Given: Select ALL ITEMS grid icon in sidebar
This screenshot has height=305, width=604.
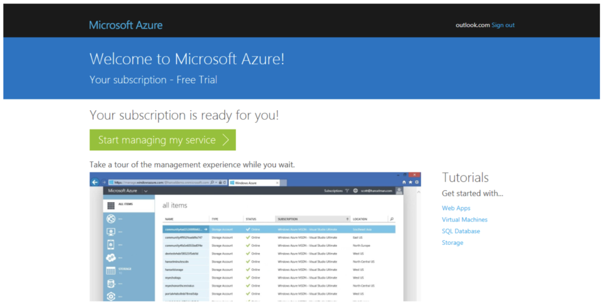Looking at the screenshot, I should (111, 205).
